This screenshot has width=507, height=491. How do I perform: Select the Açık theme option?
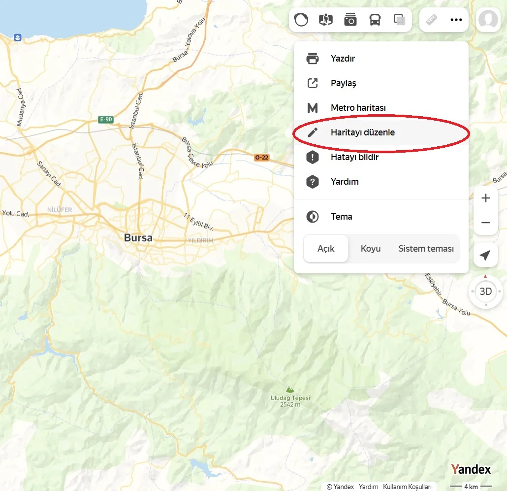326,249
